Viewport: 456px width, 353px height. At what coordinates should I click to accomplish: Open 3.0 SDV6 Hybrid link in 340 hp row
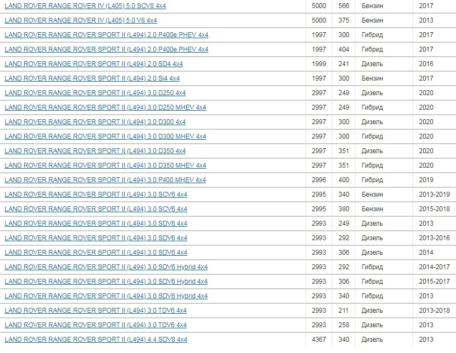(x=106, y=297)
